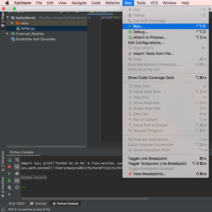Expand External Libraries node
The height and width of the screenshot is (212, 212).
[7, 34]
